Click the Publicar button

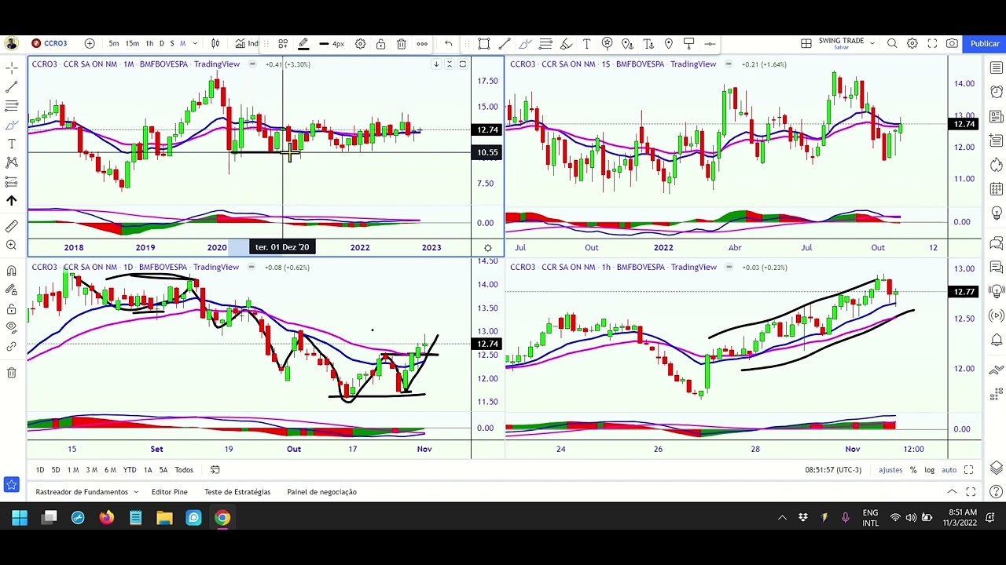(x=985, y=43)
